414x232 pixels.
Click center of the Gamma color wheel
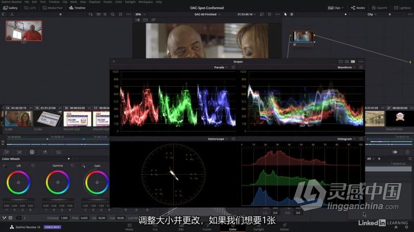[x=58, y=182]
